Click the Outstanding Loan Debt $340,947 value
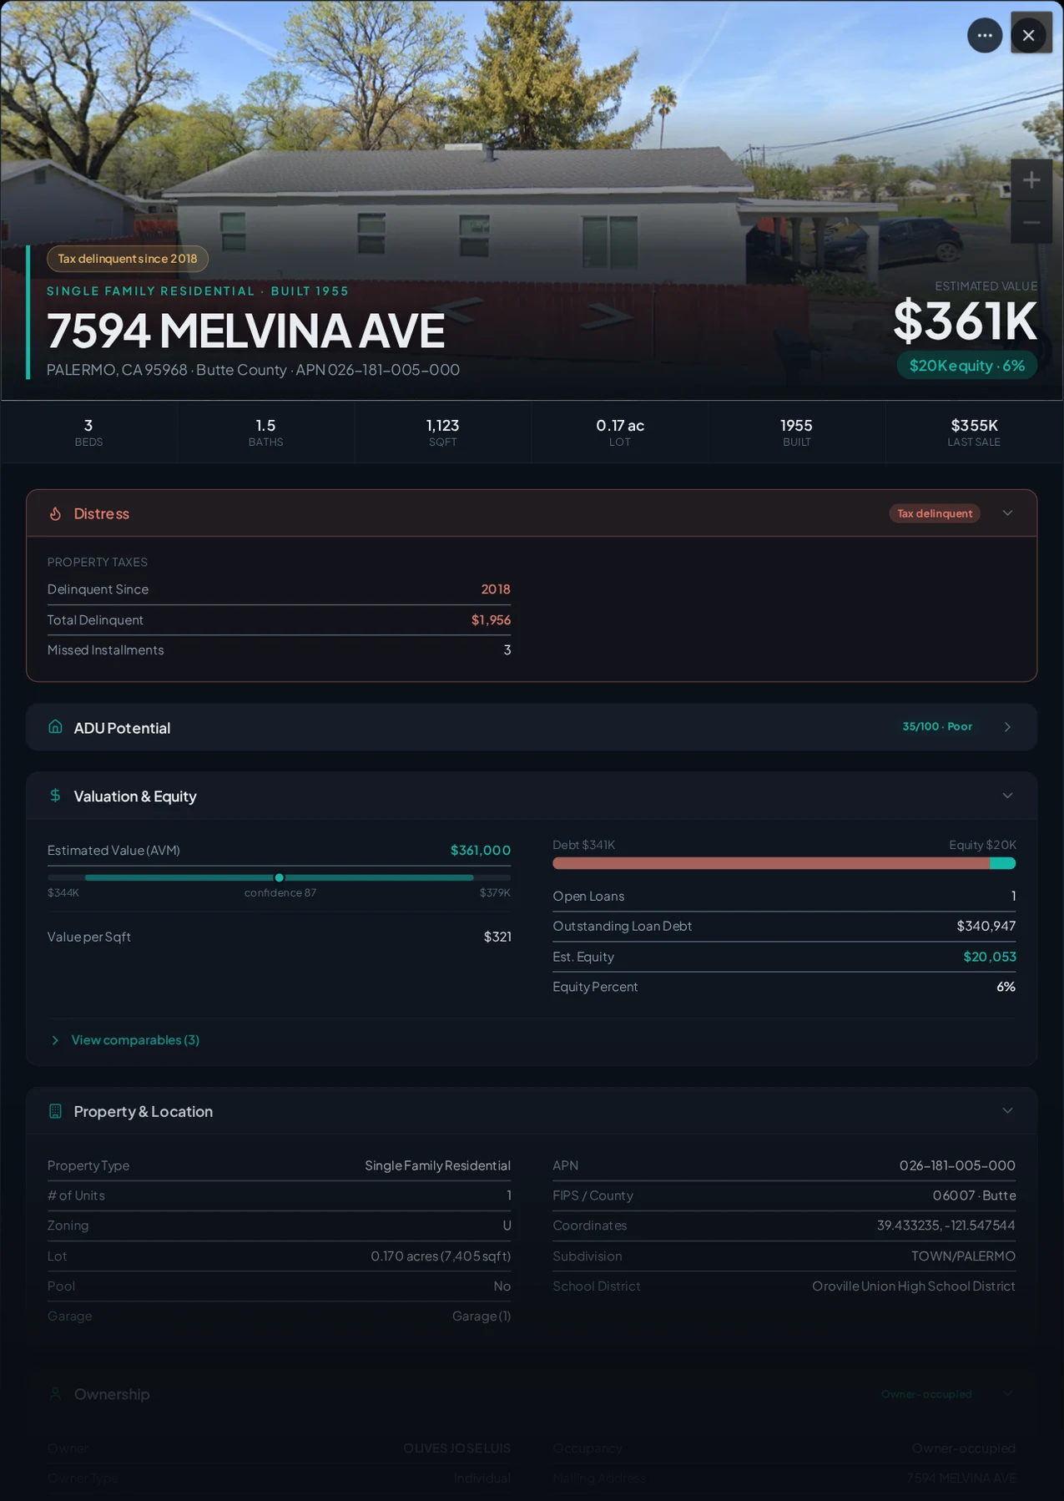Image resolution: width=1064 pixels, height=1501 pixels. [x=986, y=926]
